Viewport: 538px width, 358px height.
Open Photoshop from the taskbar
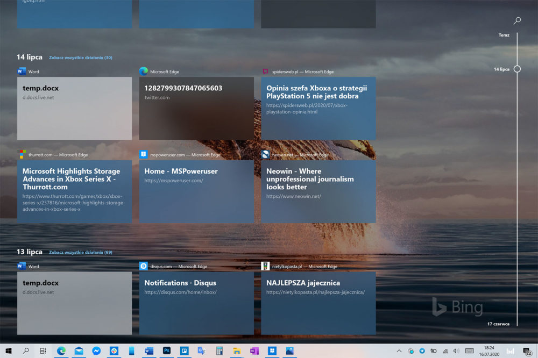pyautogui.click(x=167, y=351)
